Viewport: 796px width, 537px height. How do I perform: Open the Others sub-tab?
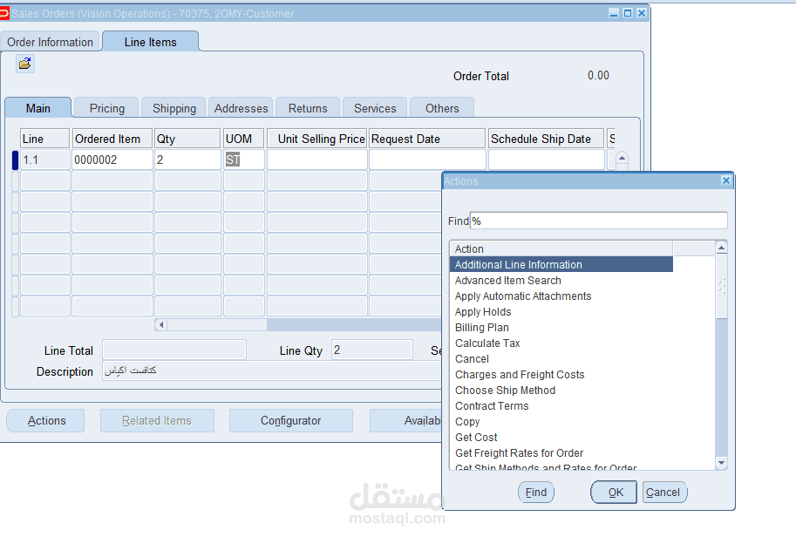pyautogui.click(x=442, y=108)
